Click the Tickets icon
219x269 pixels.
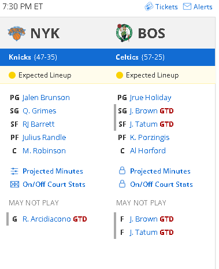pos(149,6)
